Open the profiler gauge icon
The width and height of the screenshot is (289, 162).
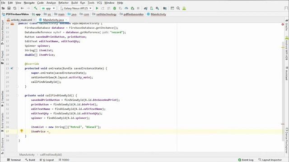tap(126, 8)
